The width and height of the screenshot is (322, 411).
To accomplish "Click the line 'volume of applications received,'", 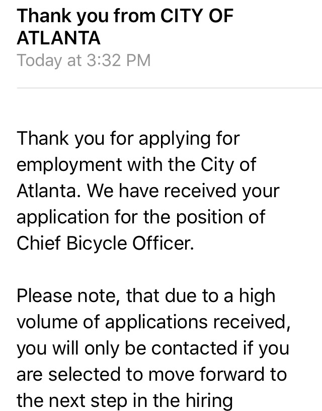I will click(x=153, y=322).
